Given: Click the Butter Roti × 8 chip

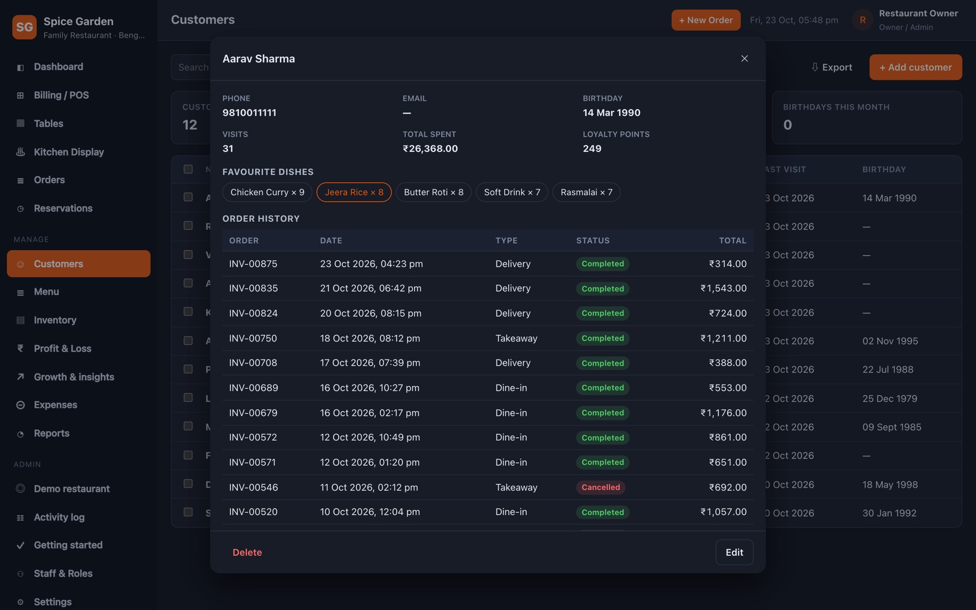Looking at the screenshot, I should (434, 192).
